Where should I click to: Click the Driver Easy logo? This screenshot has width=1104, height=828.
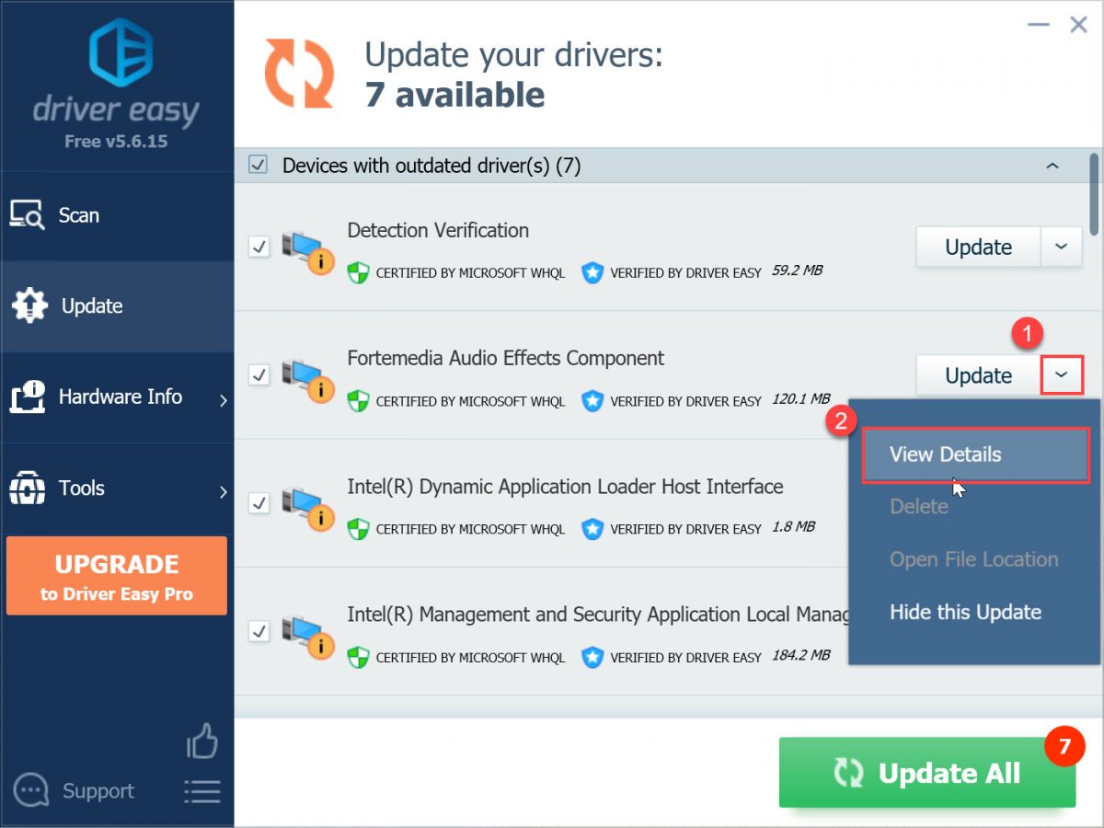click(x=117, y=72)
